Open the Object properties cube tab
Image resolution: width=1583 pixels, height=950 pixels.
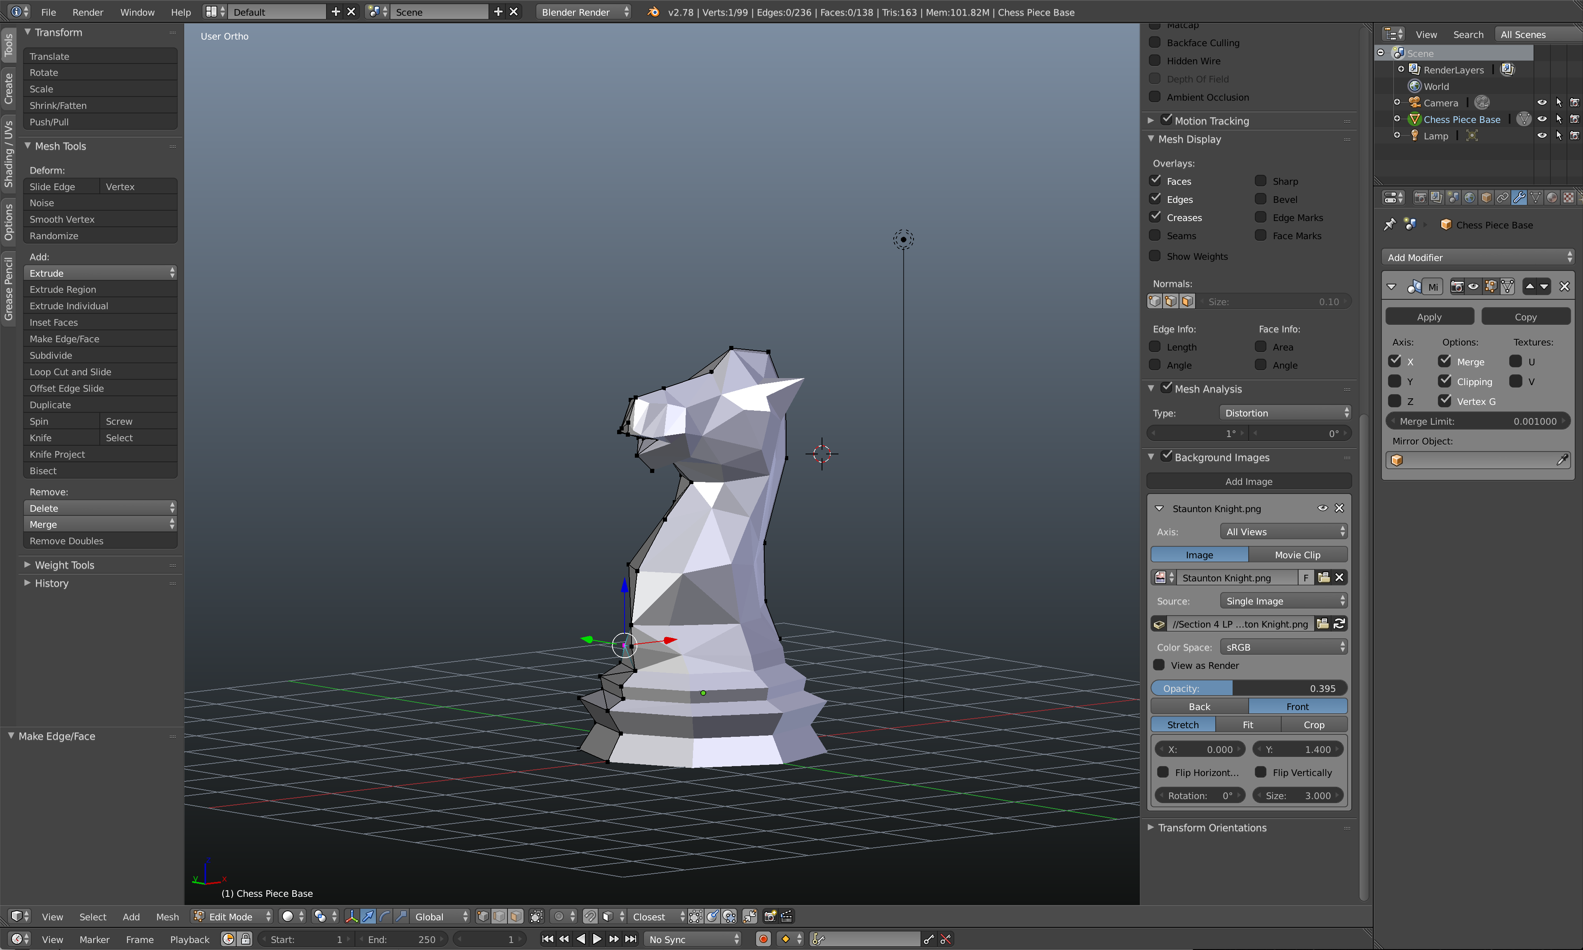click(1486, 198)
